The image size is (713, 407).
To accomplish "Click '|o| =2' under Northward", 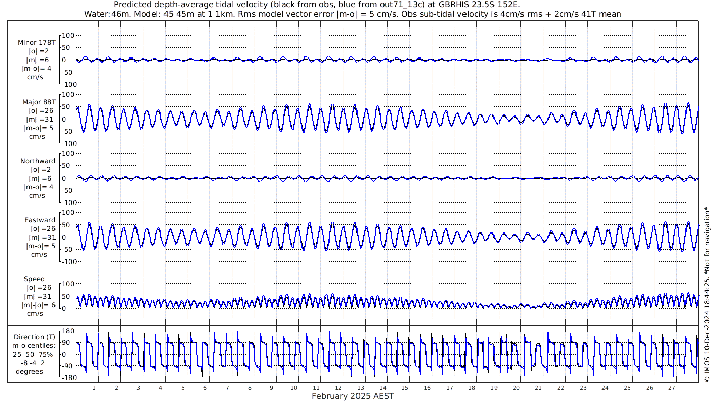I will (41, 169).
